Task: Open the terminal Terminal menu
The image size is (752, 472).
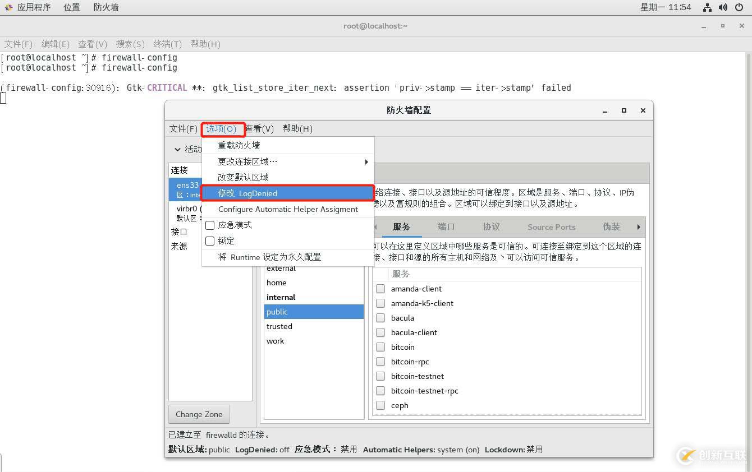Action: tap(167, 44)
